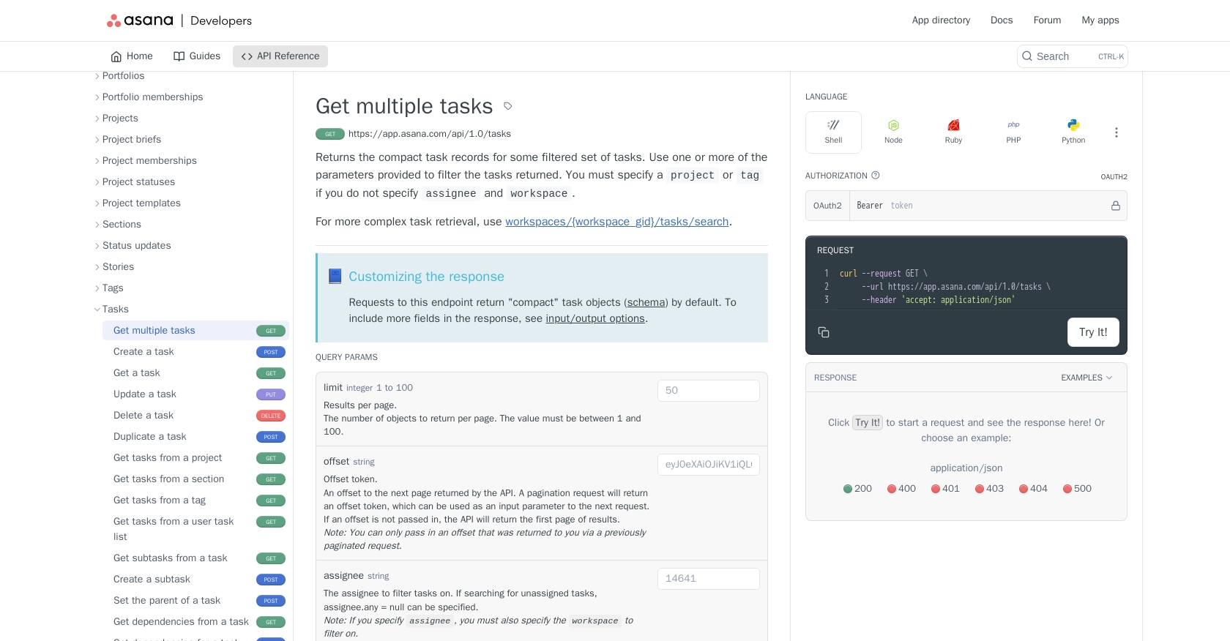Open App directory in top navigation
The width and height of the screenshot is (1230, 641).
click(x=941, y=20)
